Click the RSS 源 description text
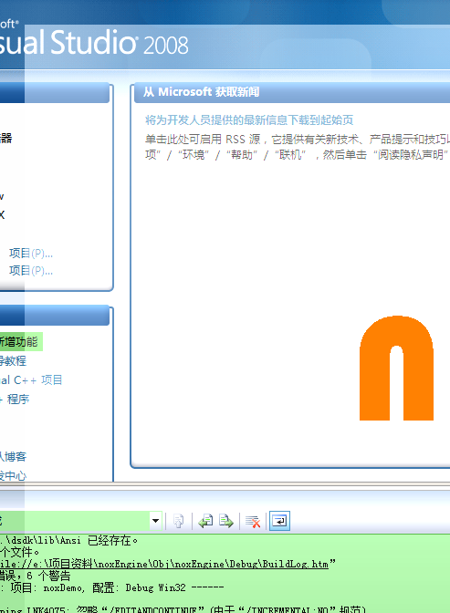Viewport: 450px width, 613px height. [x=298, y=147]
